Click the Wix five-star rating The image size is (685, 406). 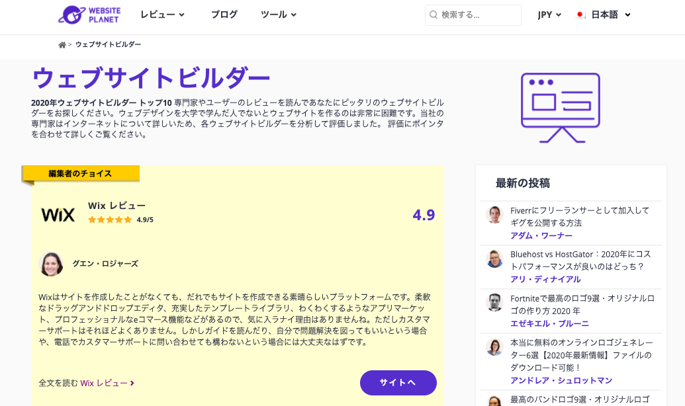(x=110, y=220)
